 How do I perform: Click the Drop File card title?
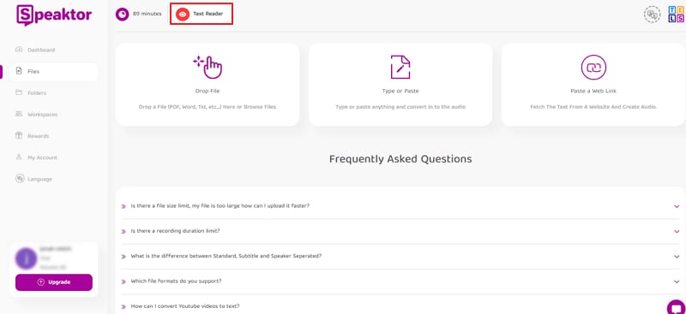tap(208, 92)
